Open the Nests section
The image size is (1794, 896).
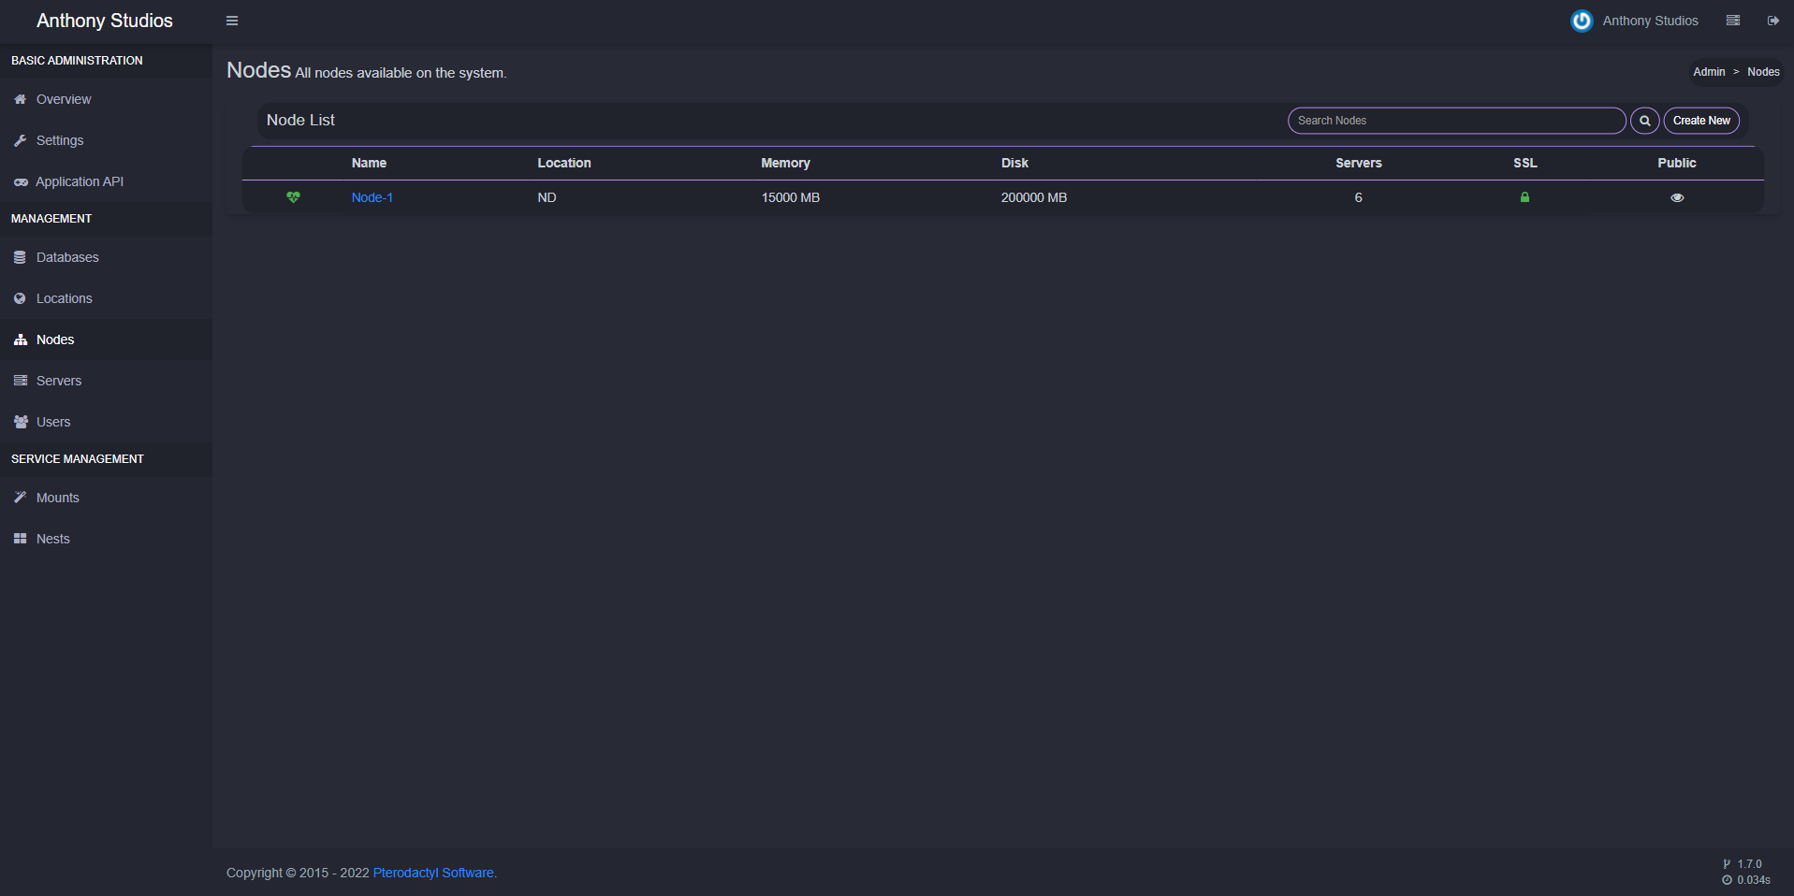click(106, 539)
